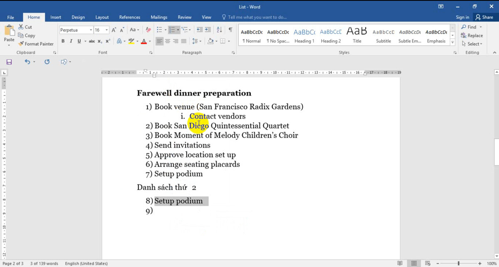Apply the Heading 1 style
This screenshot has width=499, height=267.
(304, 36)
